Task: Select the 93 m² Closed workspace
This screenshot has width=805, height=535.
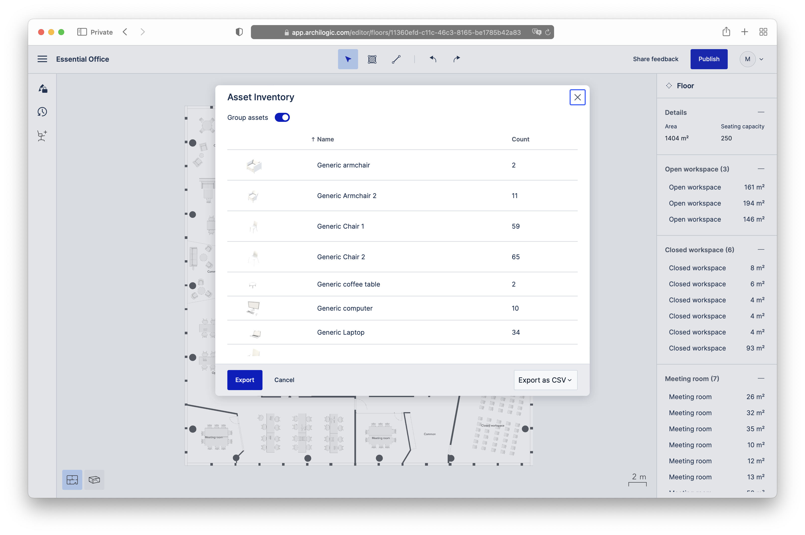Action: point(716,348)
